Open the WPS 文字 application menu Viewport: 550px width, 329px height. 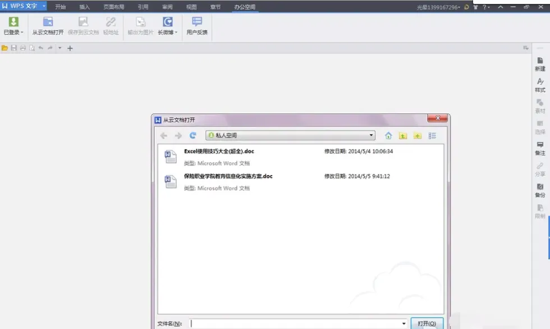click(23, 6)
